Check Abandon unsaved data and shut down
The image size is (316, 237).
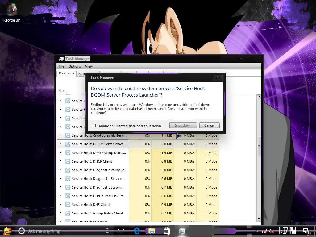pyautogui.click(x=94, y=126)
